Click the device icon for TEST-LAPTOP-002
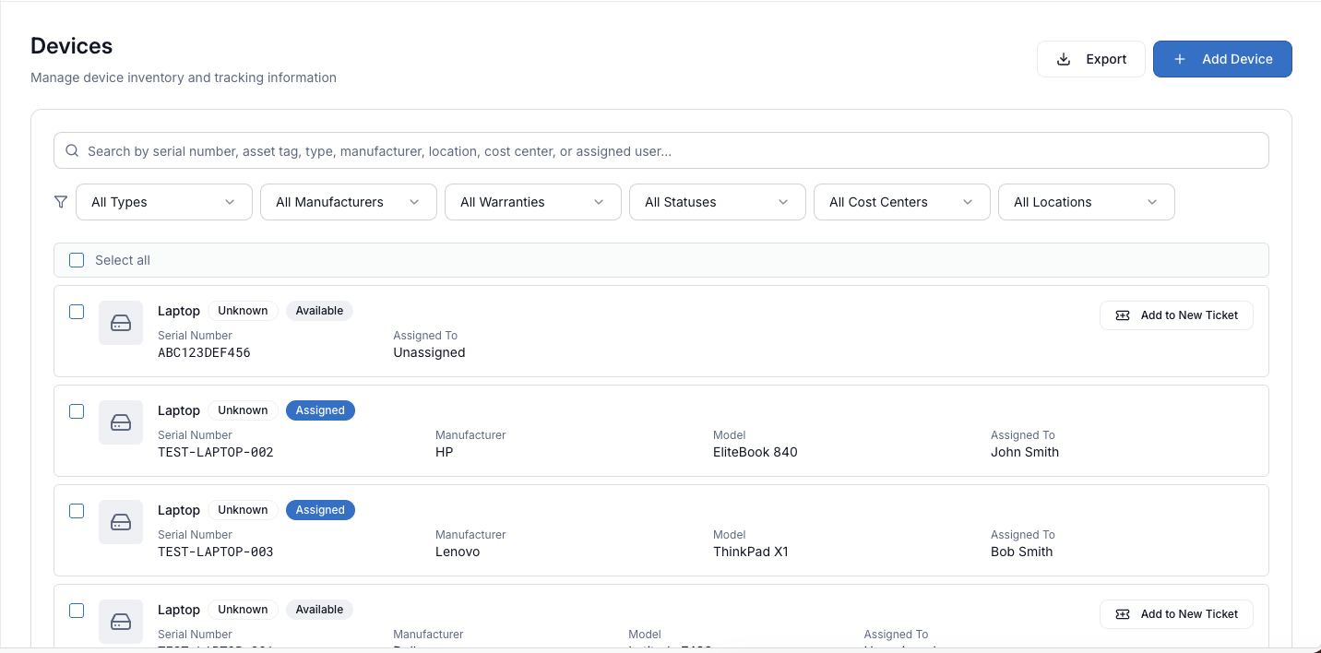This screenshot has width=1321, height=653. [121, 422]
